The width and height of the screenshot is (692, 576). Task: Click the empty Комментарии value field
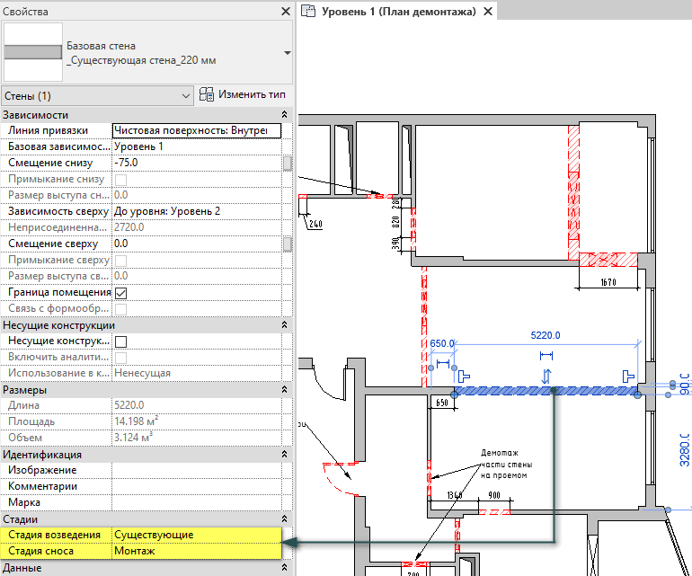[x=197, y=486]
